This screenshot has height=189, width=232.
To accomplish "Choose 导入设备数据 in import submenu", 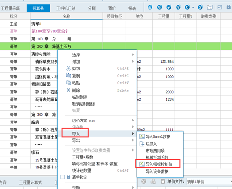I will [157, 171].
